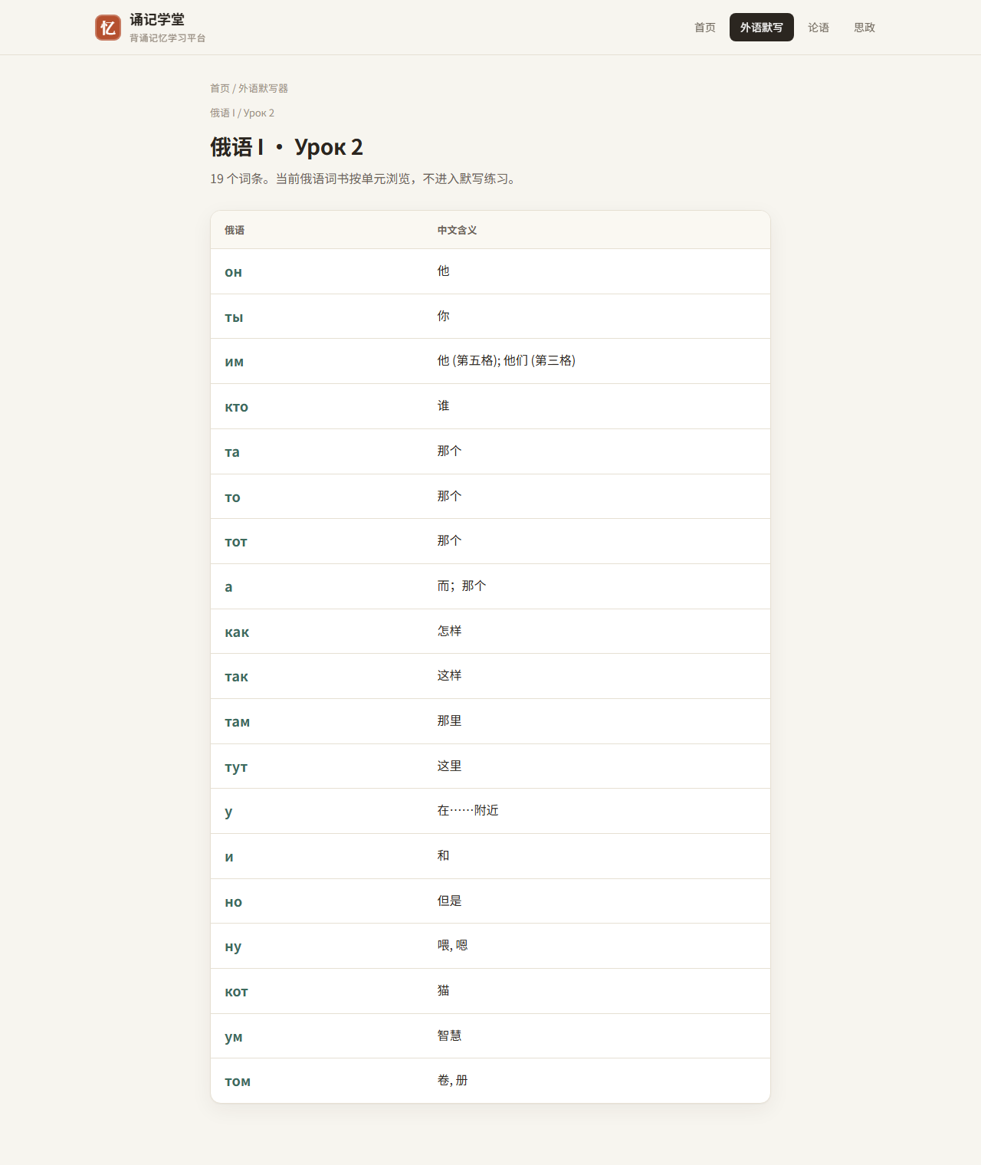Click the meaning 怎样
981x1165 pixels.
449,631
